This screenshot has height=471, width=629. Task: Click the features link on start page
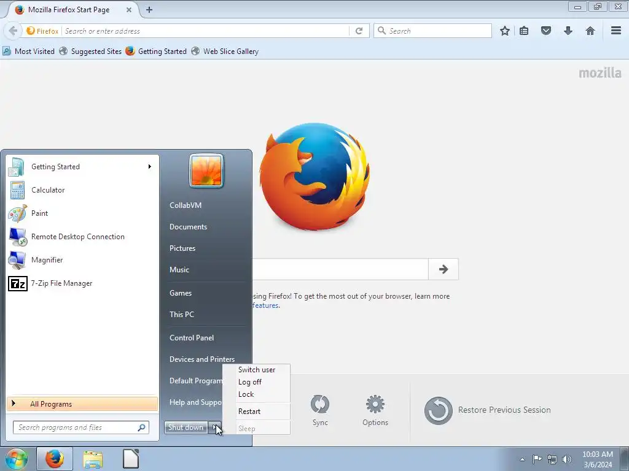pos(265,305)
